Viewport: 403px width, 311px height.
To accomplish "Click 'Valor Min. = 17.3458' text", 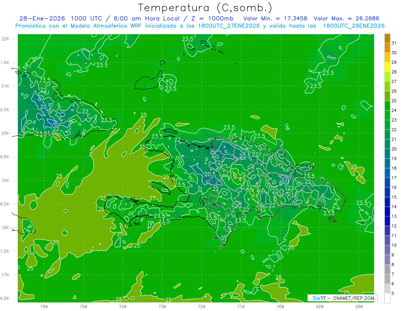I will 275,18.
